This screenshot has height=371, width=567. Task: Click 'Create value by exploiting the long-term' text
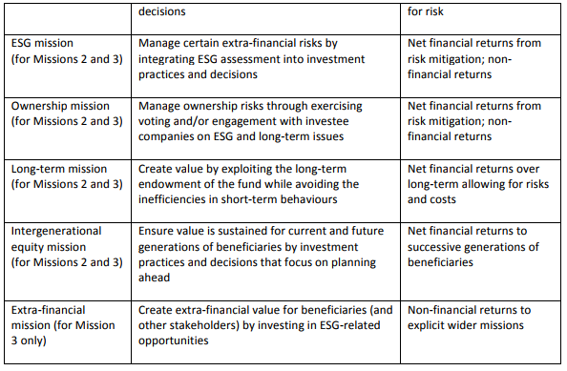(x=242, y=169)
